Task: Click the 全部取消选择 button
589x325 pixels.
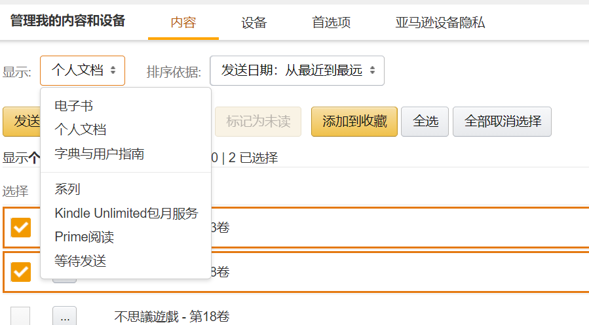Action: pyautogui.click(x=502, y=122)
